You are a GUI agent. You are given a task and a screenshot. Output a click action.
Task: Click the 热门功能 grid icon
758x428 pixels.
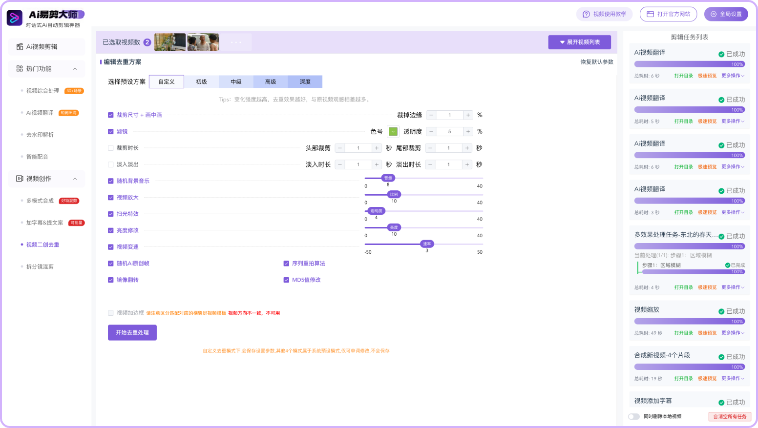pyautogui.click(x=20, y=69)
